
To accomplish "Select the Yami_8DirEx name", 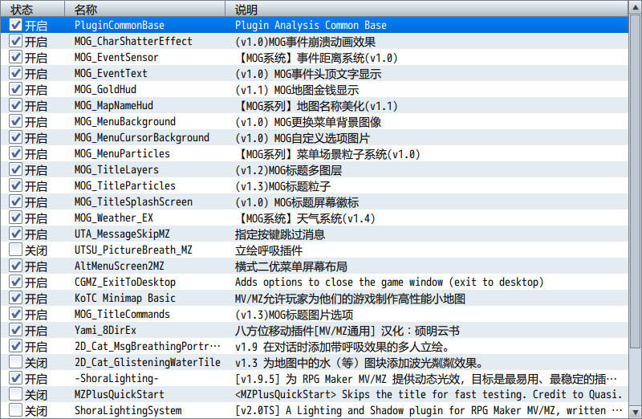I will [105, 330].
